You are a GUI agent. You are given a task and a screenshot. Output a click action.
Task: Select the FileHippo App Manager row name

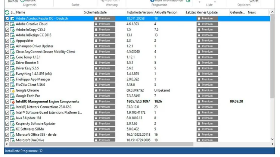(33, 79)
